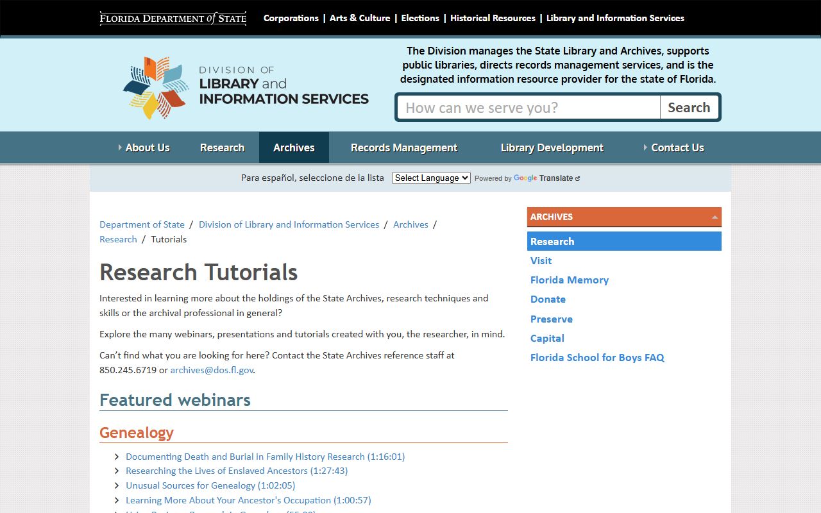Viewport: 821px width, 513px height.
Task: Click the chevron beside Unusual Sources for Genealogy
Action: [117, 486]
